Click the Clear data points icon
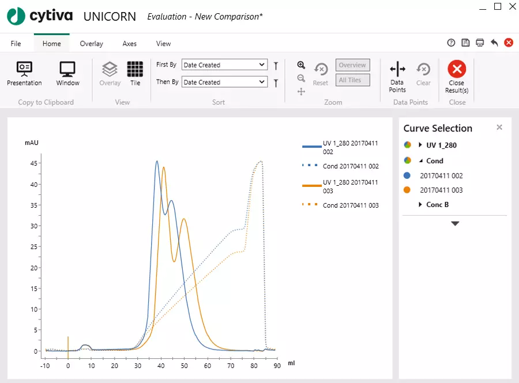 click(x=423, y=70)
